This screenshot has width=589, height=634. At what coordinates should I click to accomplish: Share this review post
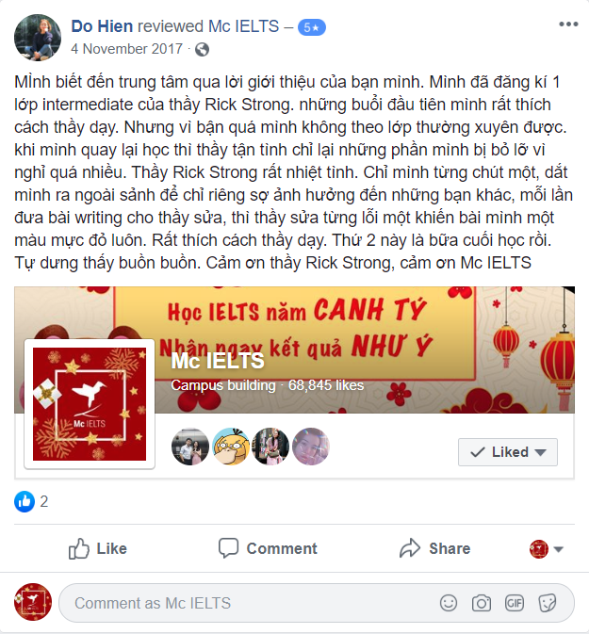[434, 548]
